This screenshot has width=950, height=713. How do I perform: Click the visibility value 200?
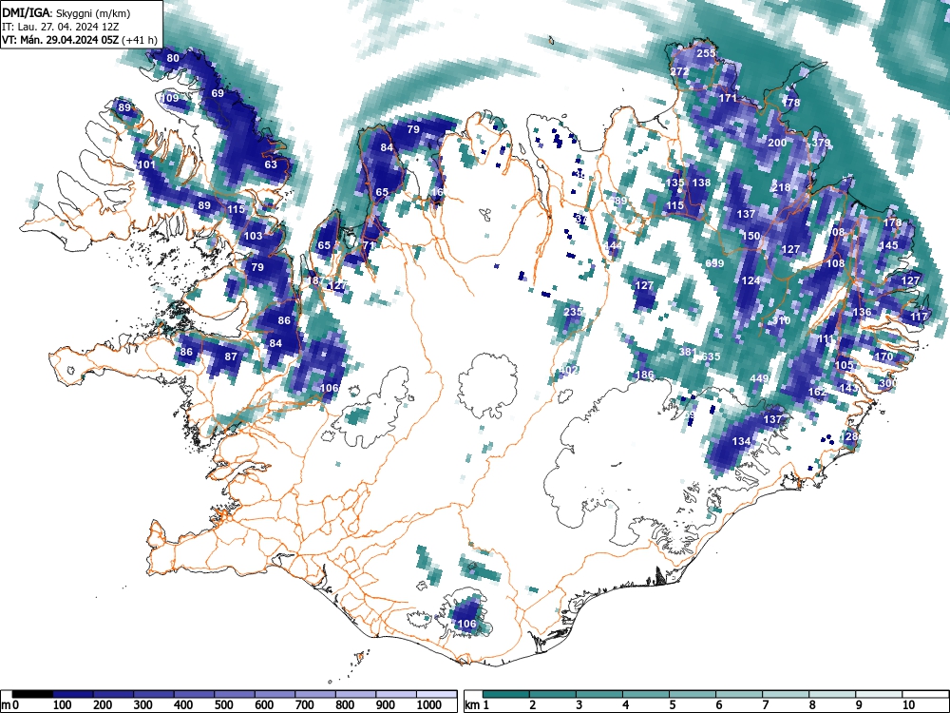[x=777, y=144]
